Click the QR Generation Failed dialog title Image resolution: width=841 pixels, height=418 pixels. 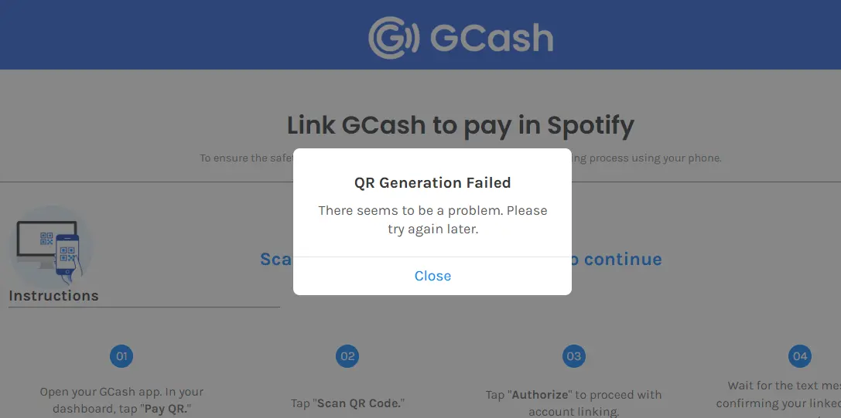click(432, 183)
